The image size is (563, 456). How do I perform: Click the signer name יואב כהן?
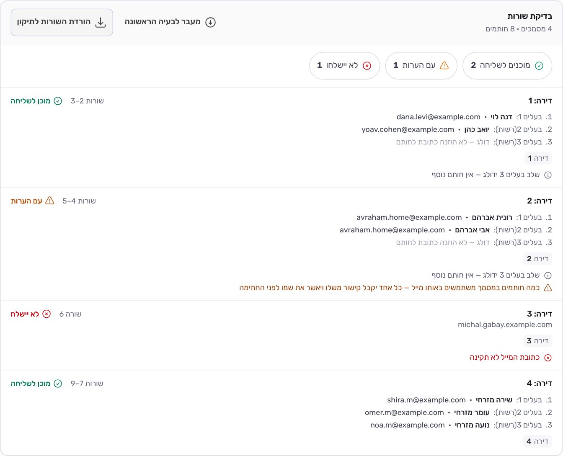477,129
